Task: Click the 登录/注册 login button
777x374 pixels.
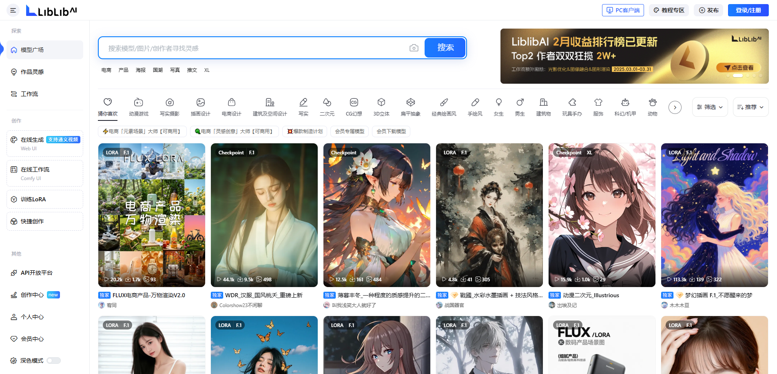Action: click(x=748, y=10)
